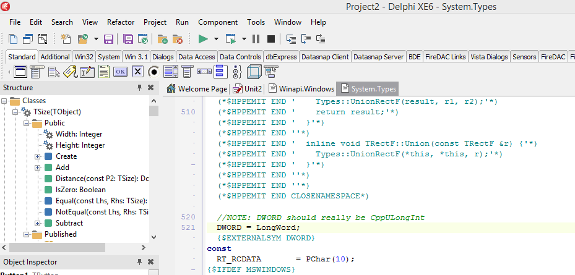Select the TListBox component icon
This screenshot has height=275, width=575.
[x=171, y=72]
